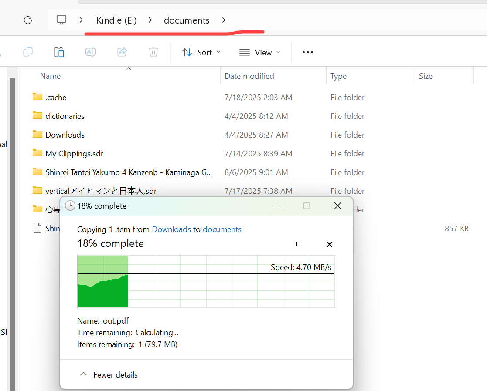The height and width of the screenshot is (391, 487).
Task: Open the See more three-dot menu
Action: click(x=308, y=52)
